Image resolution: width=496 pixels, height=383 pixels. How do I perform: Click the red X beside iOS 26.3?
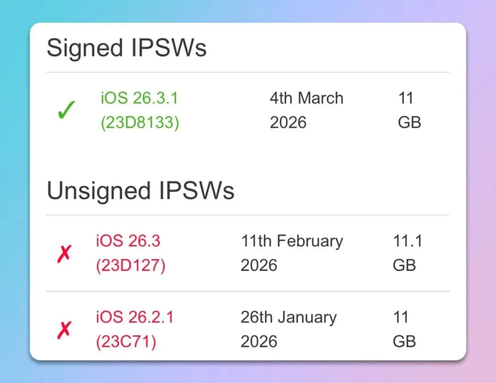(64, 254)
